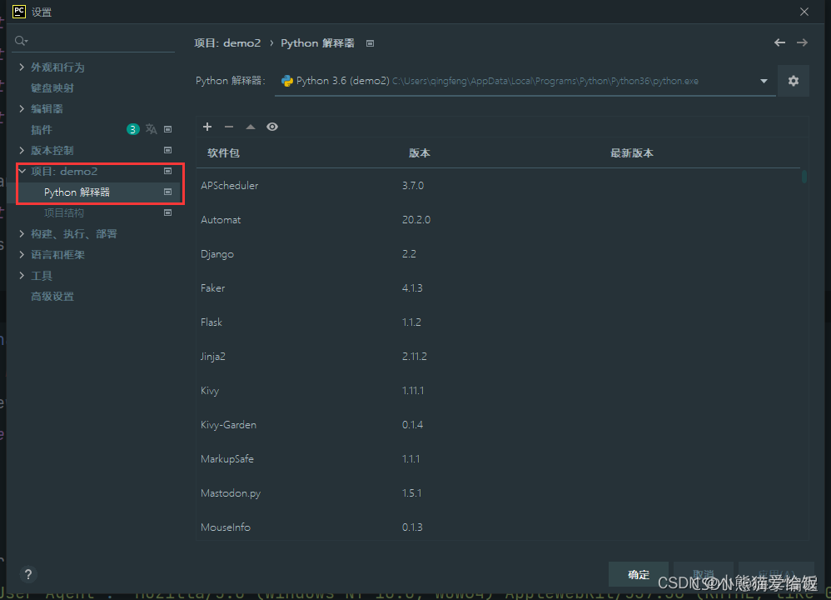
Task: Click the plugins update count badge 3
Action: pos(132,129)
